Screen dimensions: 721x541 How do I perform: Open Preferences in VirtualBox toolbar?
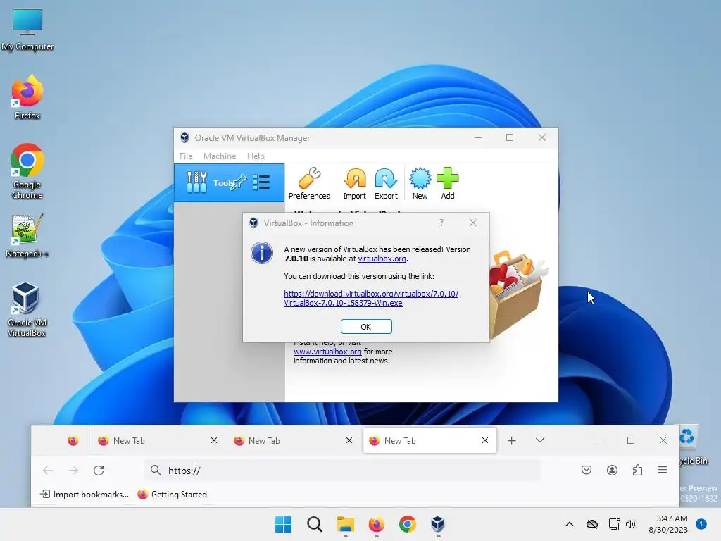(x=309, y=184)
